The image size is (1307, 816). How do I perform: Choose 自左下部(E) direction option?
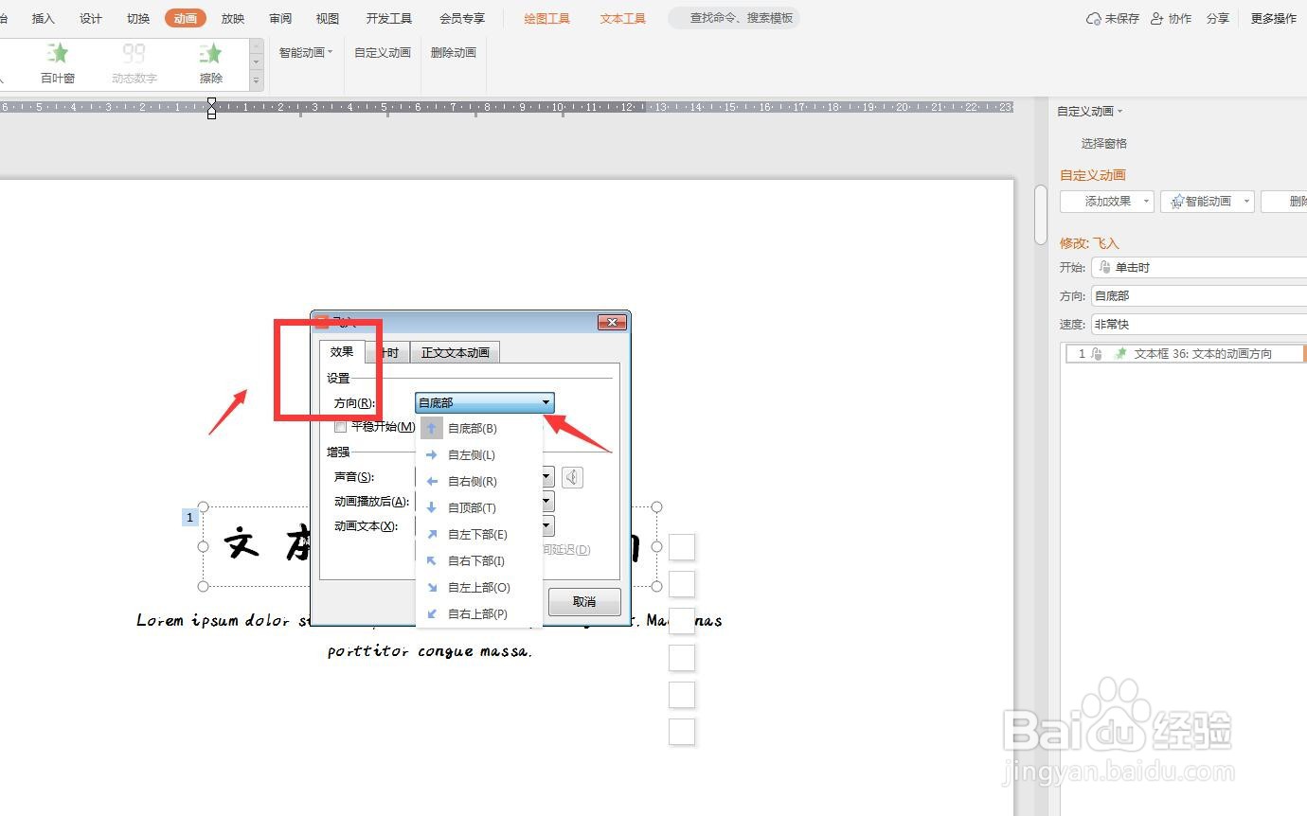(478, 535)
